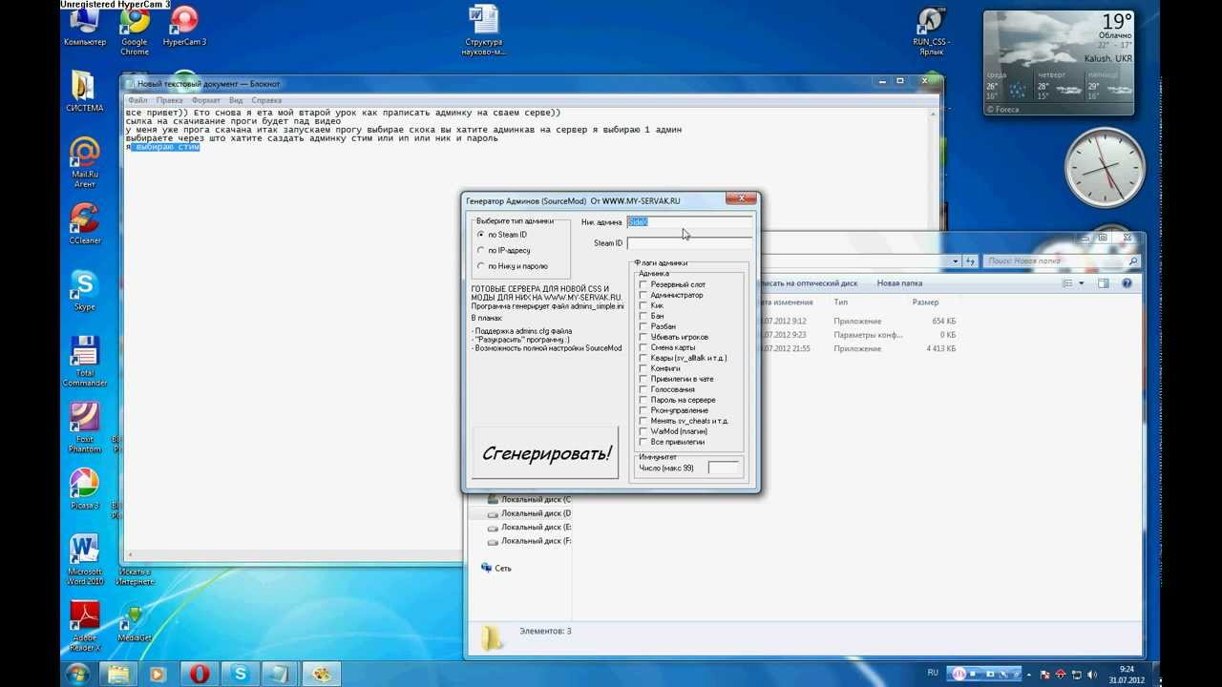Open Total Commander from the desktop
1222x687 pixels.
coord(84,362)
